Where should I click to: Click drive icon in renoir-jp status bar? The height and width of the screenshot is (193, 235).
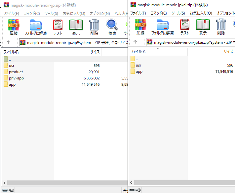pyautogui.click(x=5, y=190)
